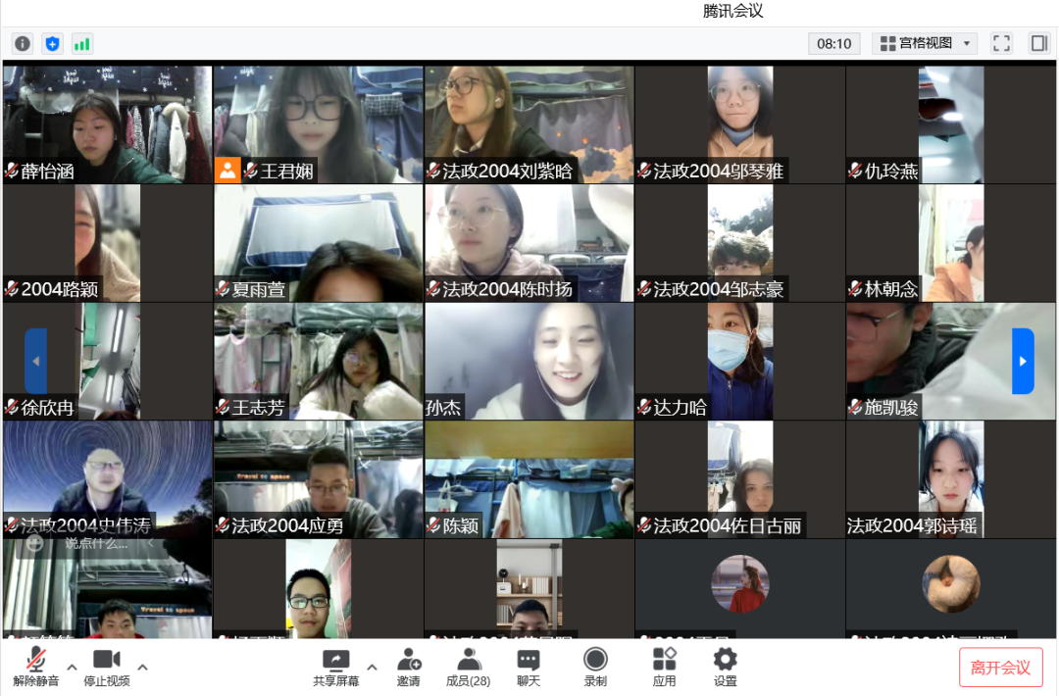
Task: Click the blue security shield icon
Action: [x=52, y=43]
